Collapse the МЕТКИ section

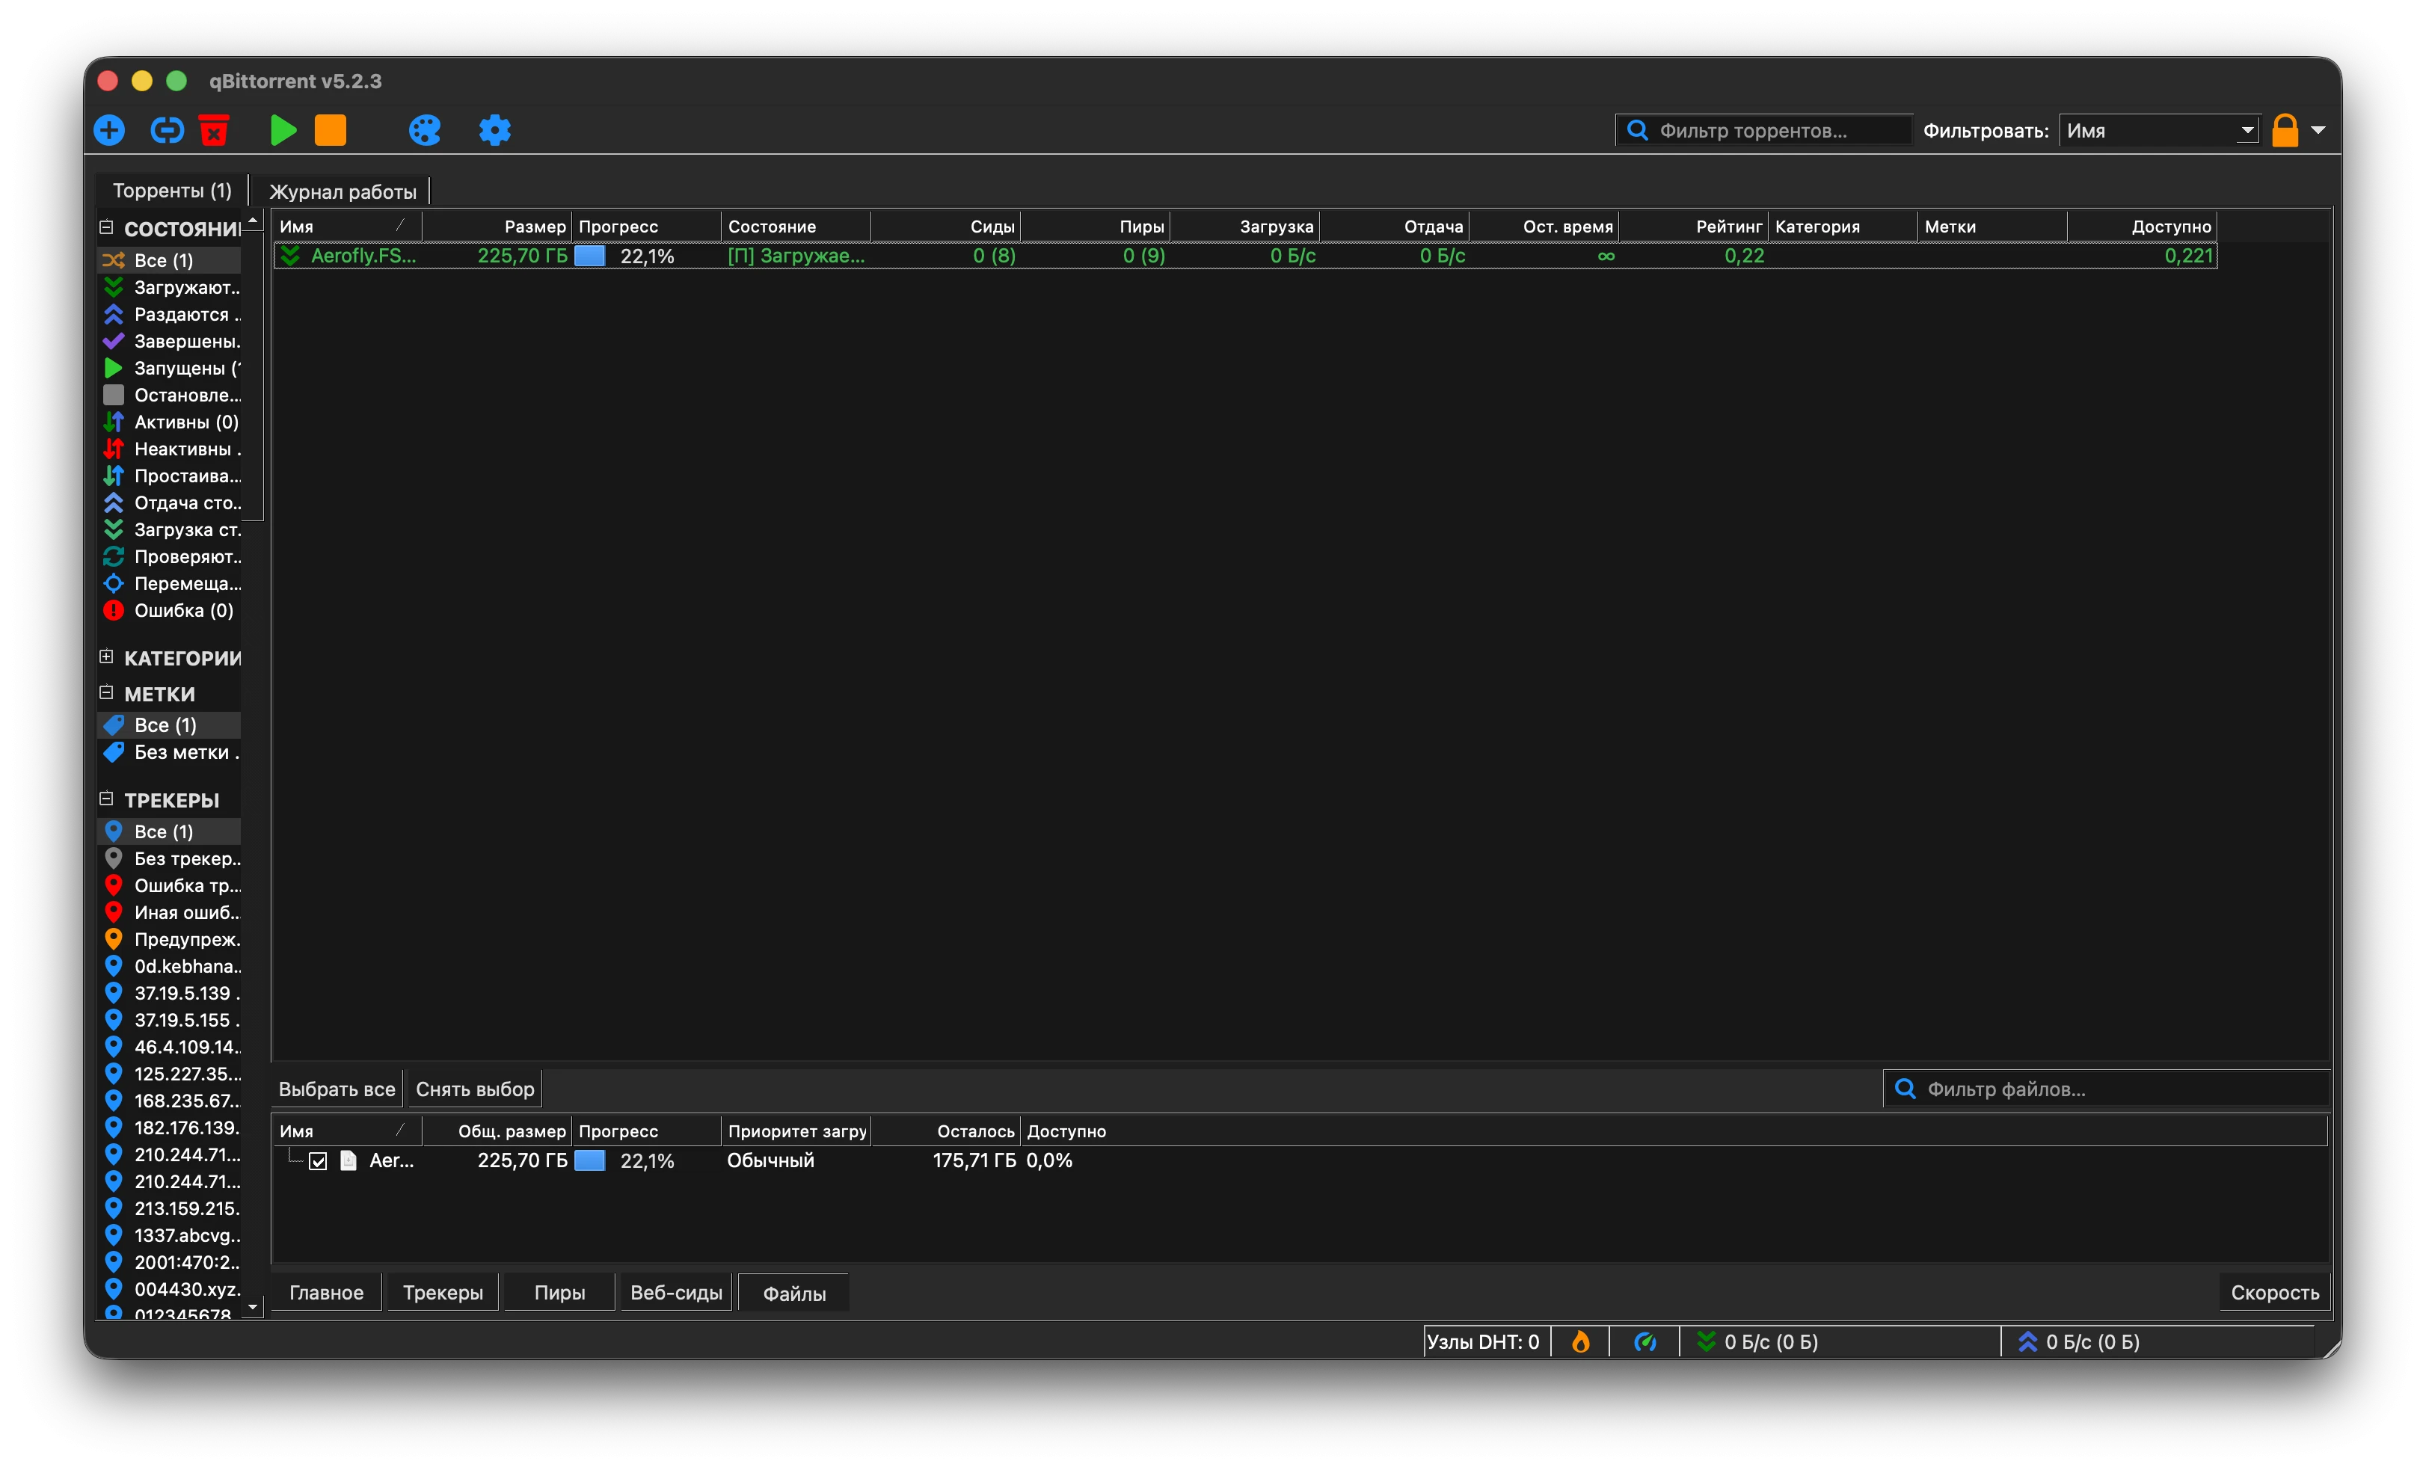pos(106,693)
